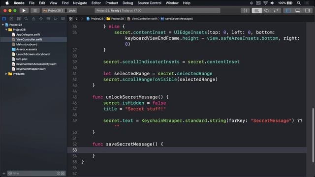Show the Issue navigator
The image size is (315, 177).
click(33, 19)
